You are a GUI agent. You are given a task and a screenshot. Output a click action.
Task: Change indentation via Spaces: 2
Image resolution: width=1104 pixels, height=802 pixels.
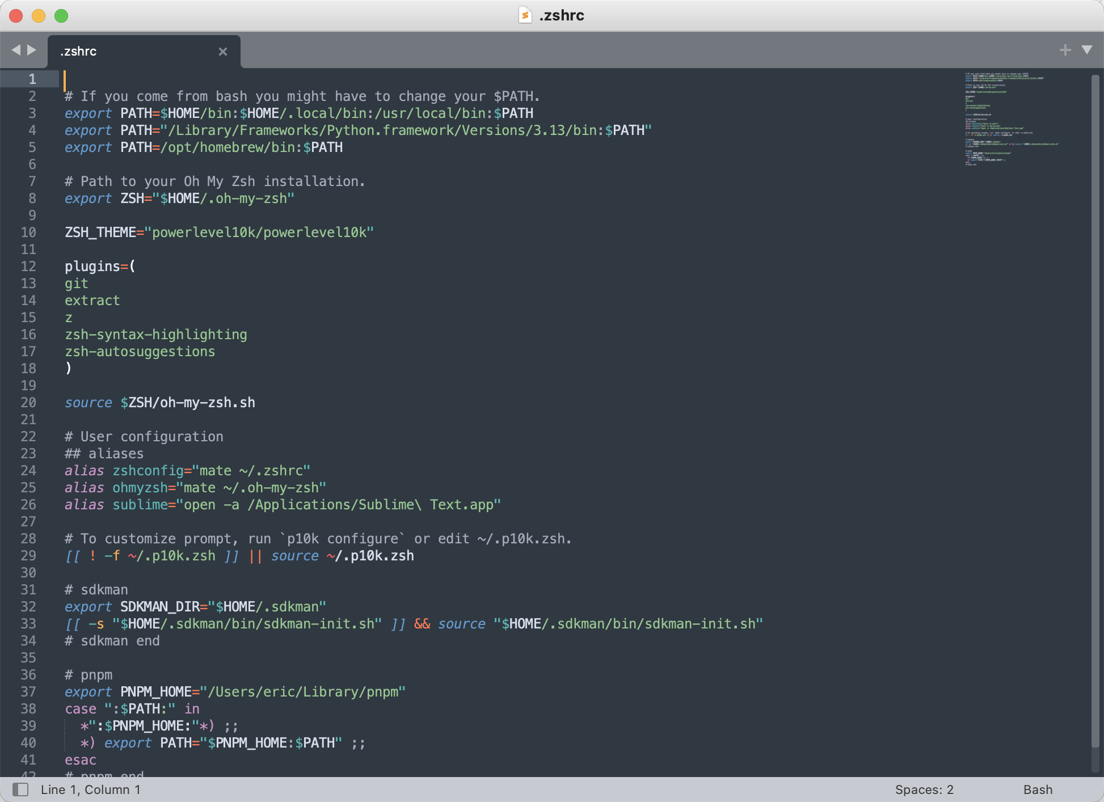(x=924, y=790)
